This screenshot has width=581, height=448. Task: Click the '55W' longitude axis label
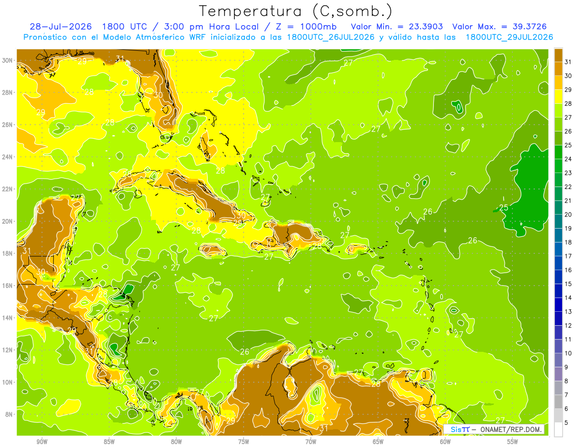pos(513,442)
